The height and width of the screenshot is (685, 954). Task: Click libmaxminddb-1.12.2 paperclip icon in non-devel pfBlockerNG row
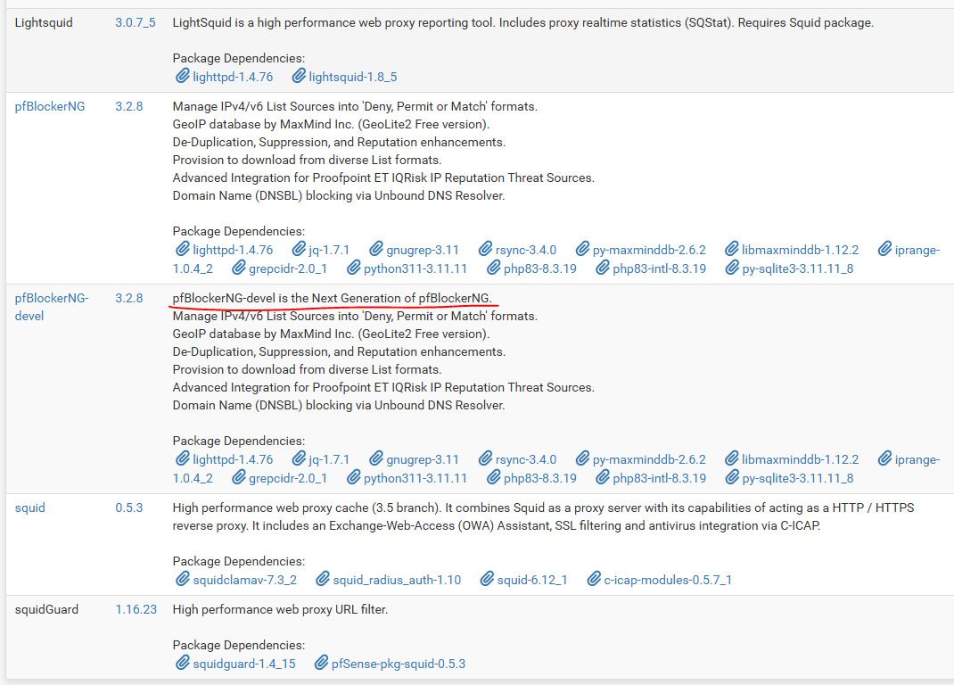pyautogui.click(x=731, y=249)
